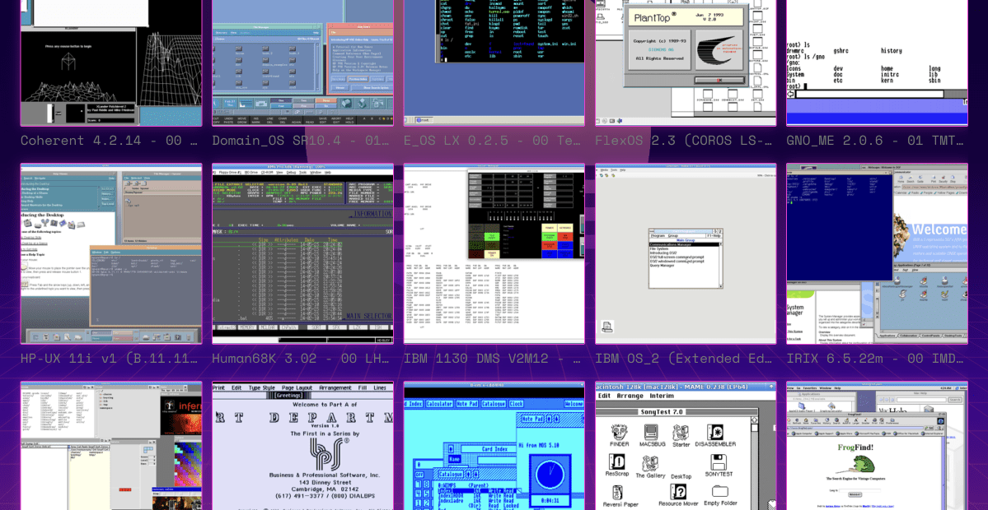Click the caption "IBM OS_2 (Extended Ed"
Viewport: 988px width, 510px height.
point(684,359)
